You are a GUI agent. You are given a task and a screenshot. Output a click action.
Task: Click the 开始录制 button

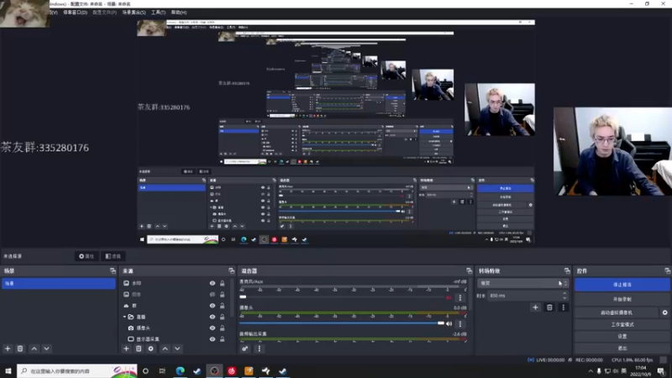[622, 299]
